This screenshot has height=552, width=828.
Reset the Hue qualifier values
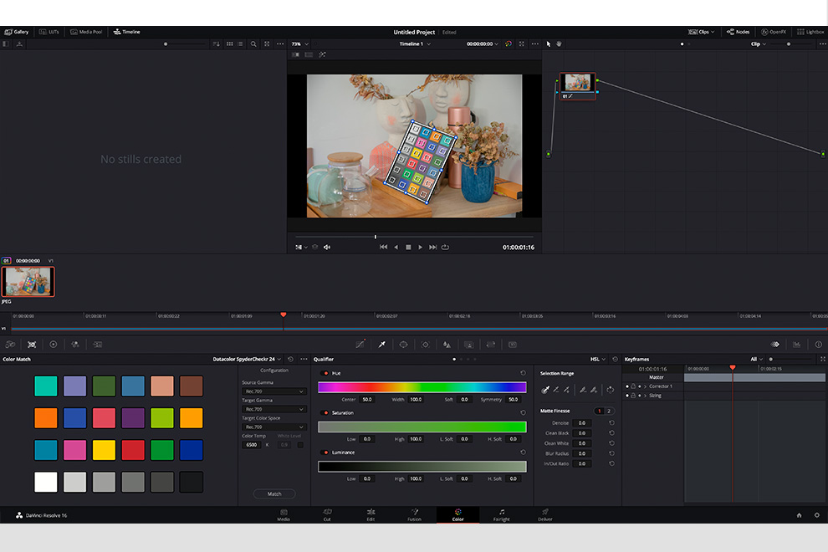(x=523, y=373)
